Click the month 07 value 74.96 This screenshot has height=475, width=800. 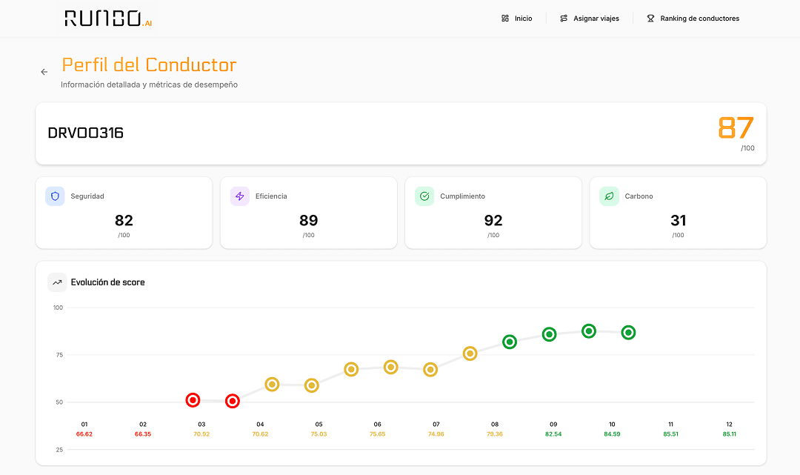coord(436,434)
